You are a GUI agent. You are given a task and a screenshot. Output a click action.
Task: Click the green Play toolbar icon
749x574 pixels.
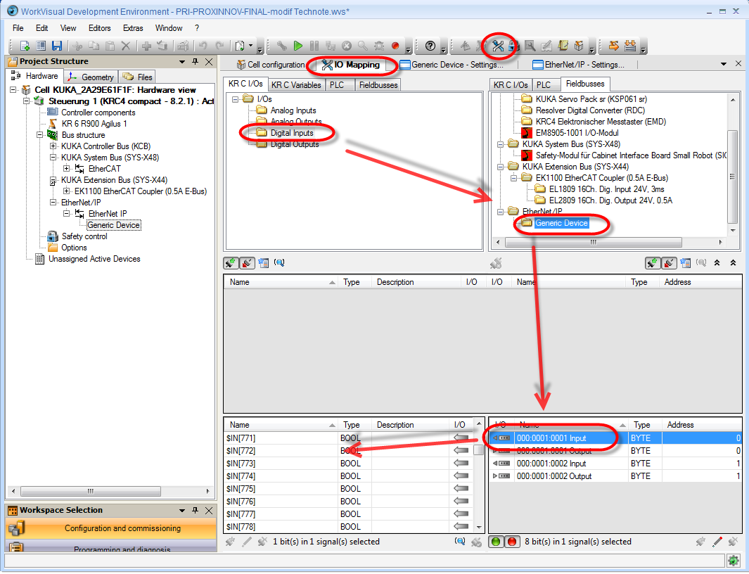[x=298, y=46]
